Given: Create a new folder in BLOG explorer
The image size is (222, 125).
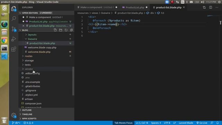Looking at the screenshot, I should click(61, 30).
